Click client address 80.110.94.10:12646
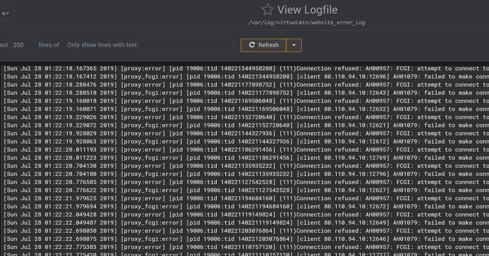 (x=355, y=239)
